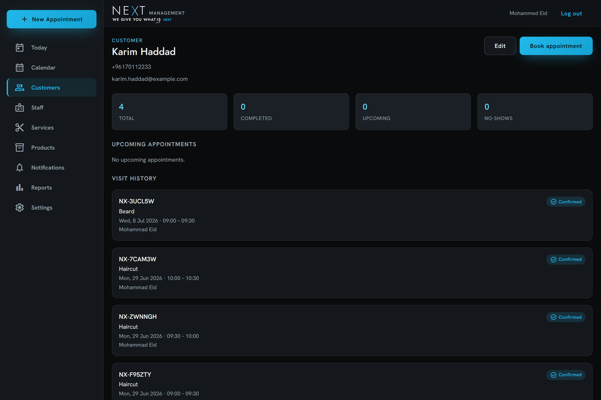Click the plus icon on New Appointment
Screen dimensions: 601x400
pyautogui.click(x=24, y=19)
